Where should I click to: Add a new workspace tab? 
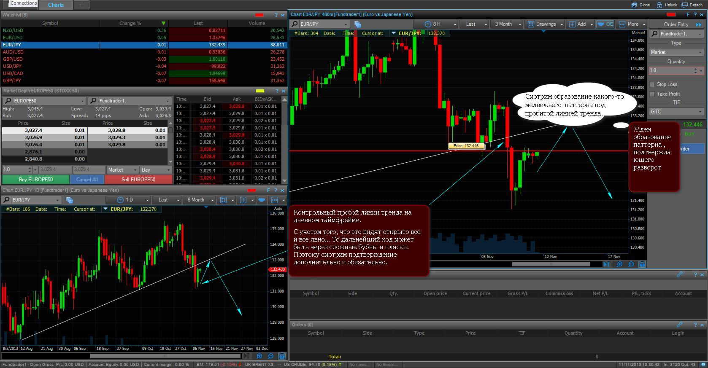pyautogui.click(x=81, y=5)
